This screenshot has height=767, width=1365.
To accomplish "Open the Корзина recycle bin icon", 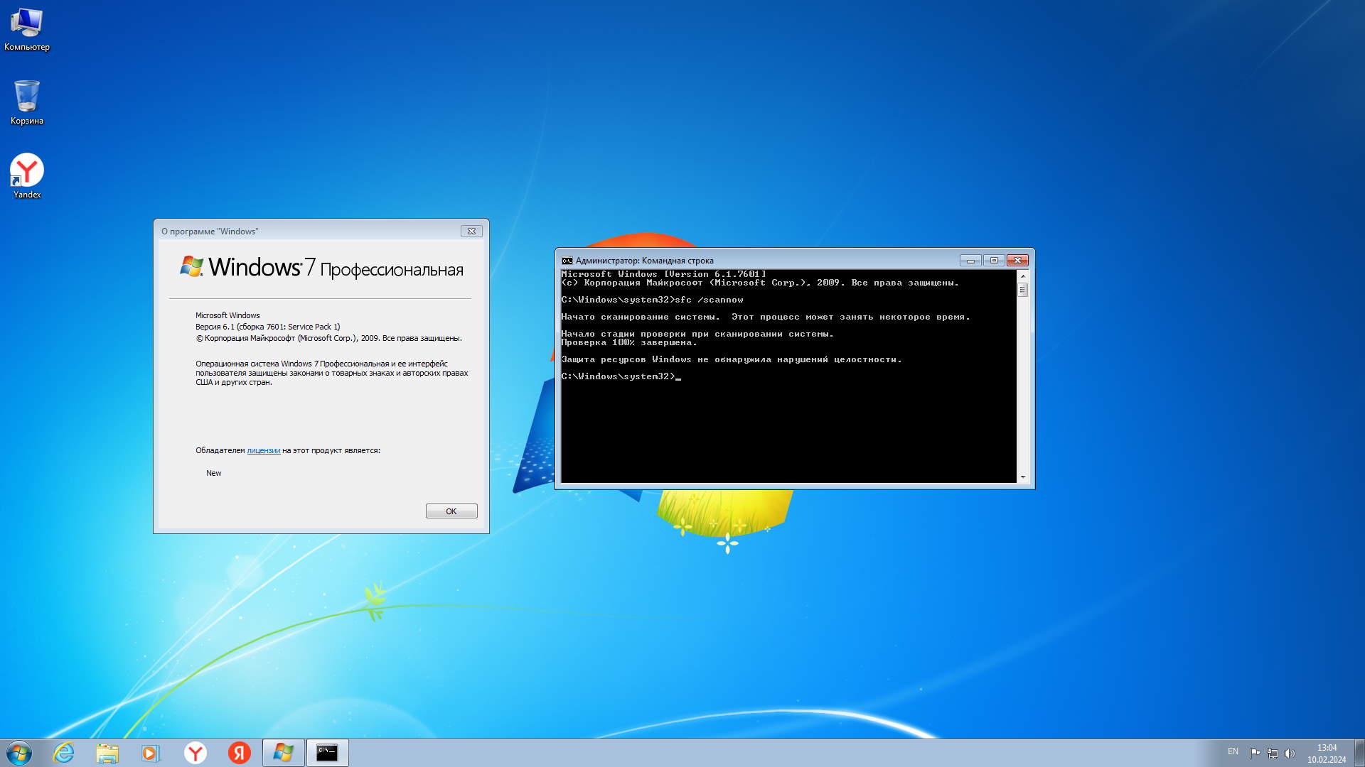I will click(26, 102).
